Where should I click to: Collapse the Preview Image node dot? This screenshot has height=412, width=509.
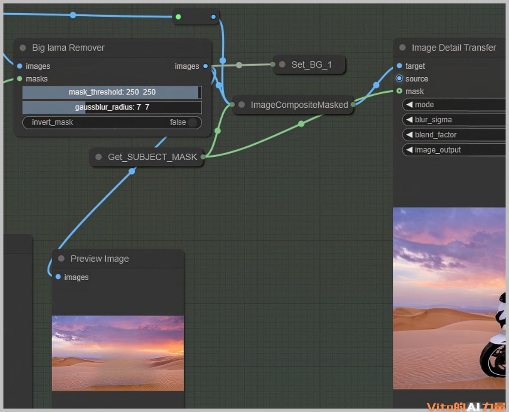(61, 259)
